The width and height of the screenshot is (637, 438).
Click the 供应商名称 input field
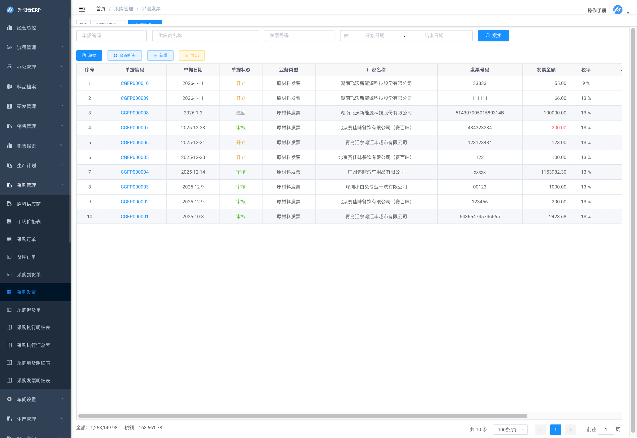(205, 36)
